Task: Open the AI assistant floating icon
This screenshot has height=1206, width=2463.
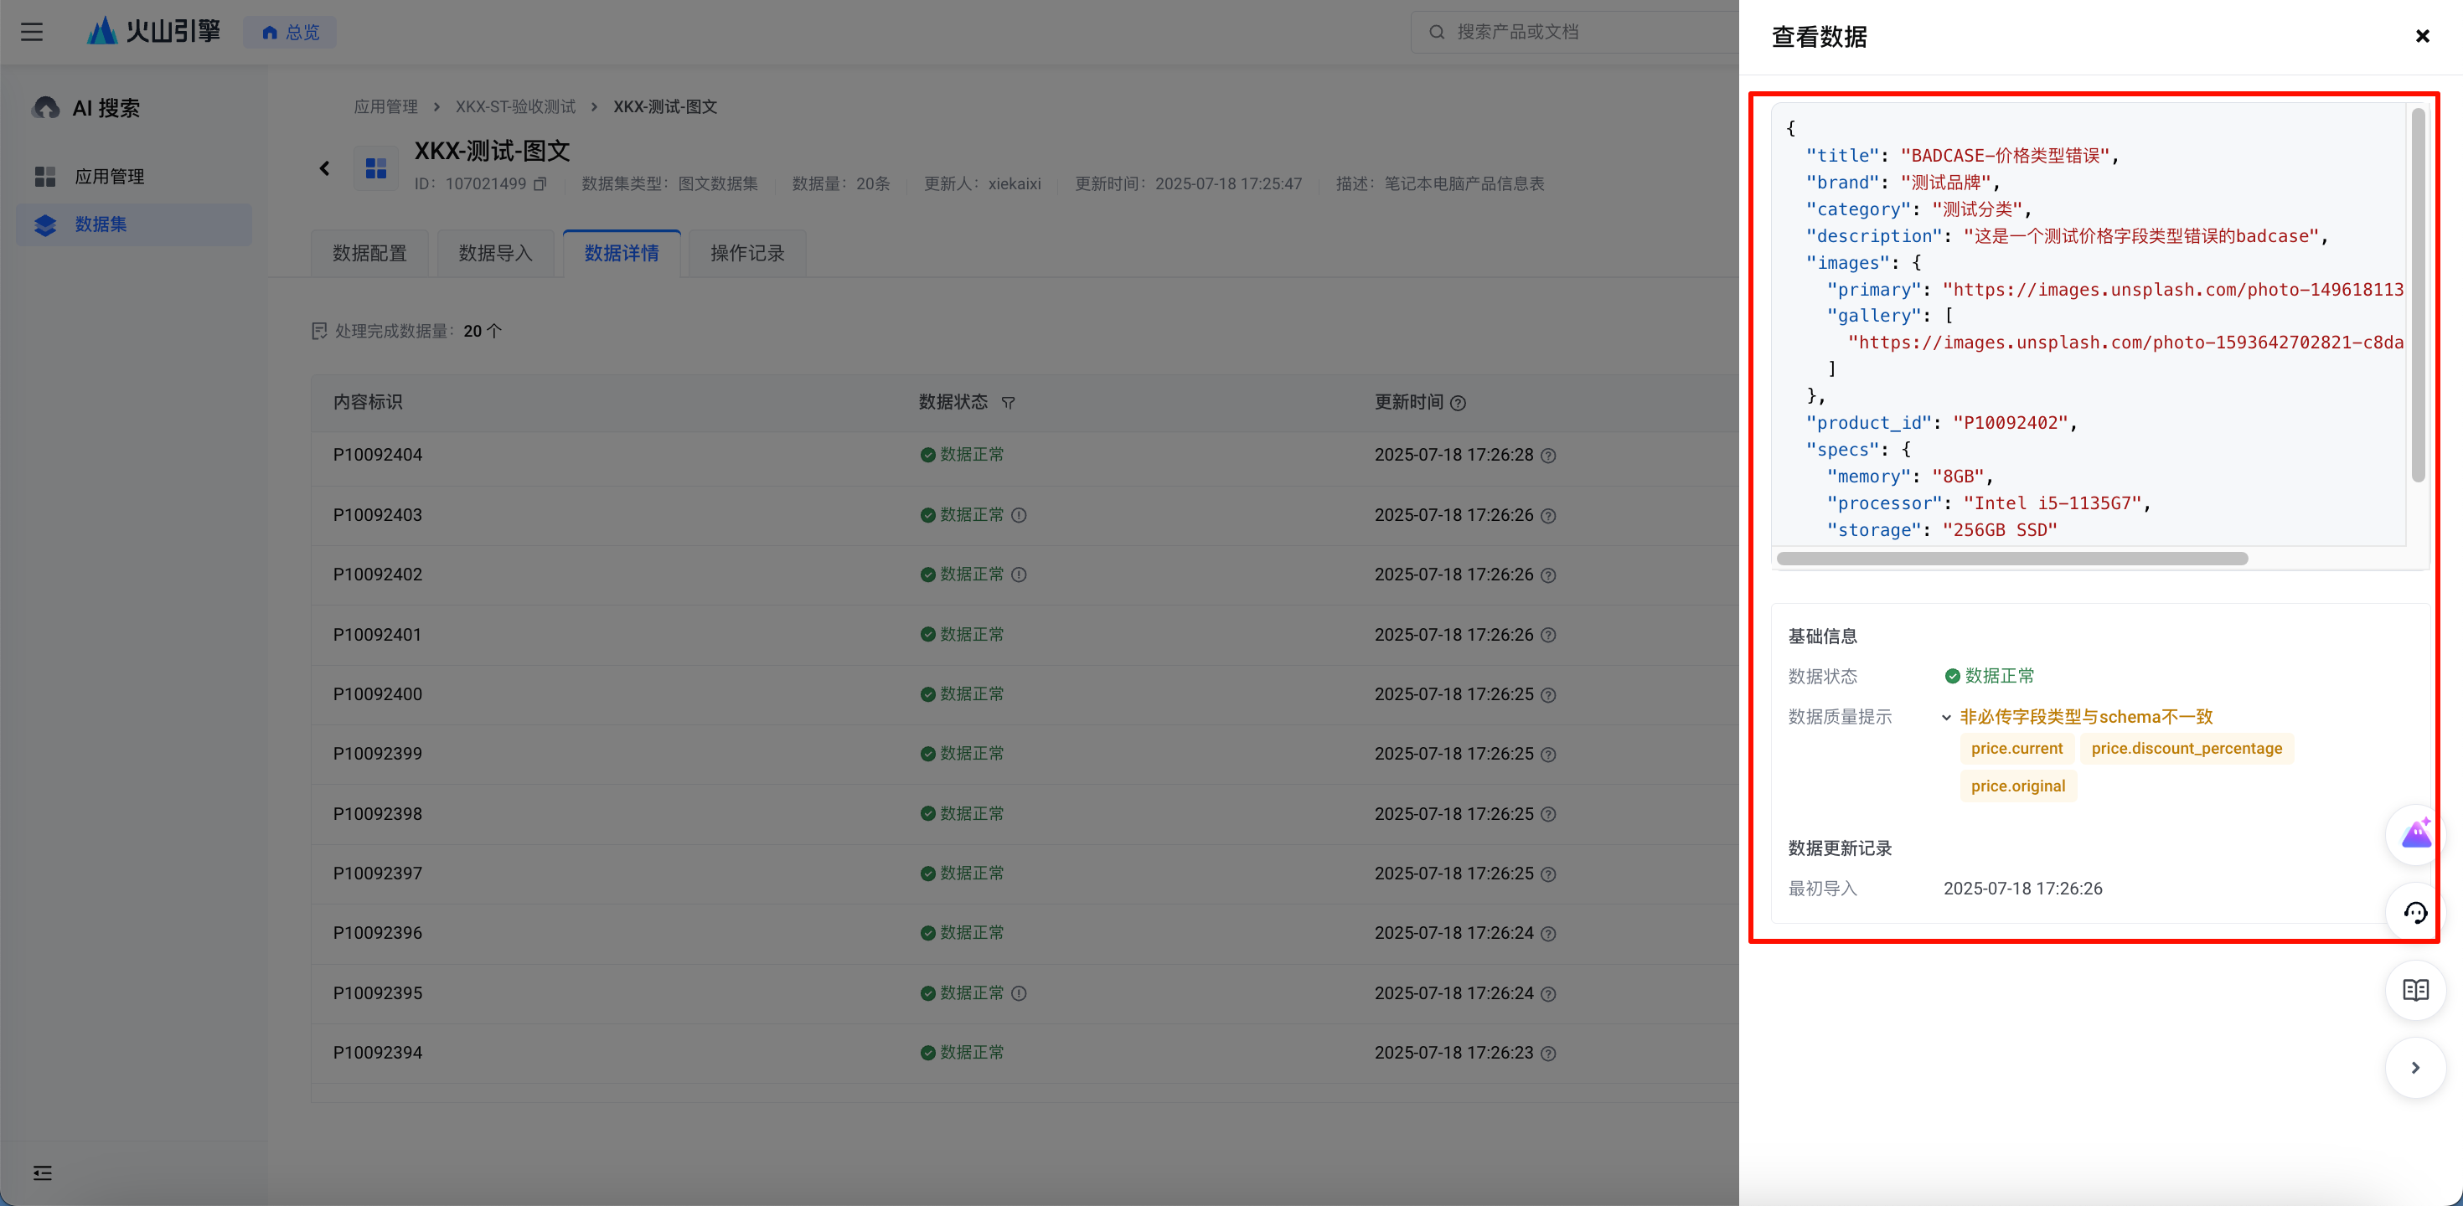Action: point(2415,834)
